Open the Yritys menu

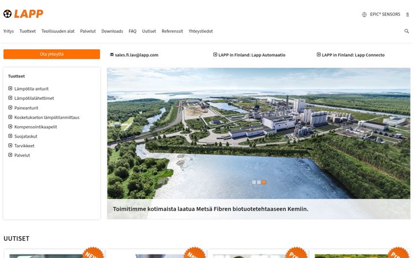click(x=9, y=31)
